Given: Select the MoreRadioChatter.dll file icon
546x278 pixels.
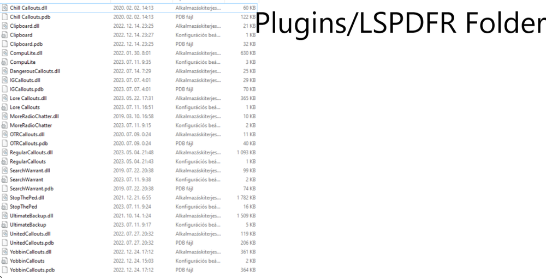Looking at the screenshot, I should tap(4, 116).
